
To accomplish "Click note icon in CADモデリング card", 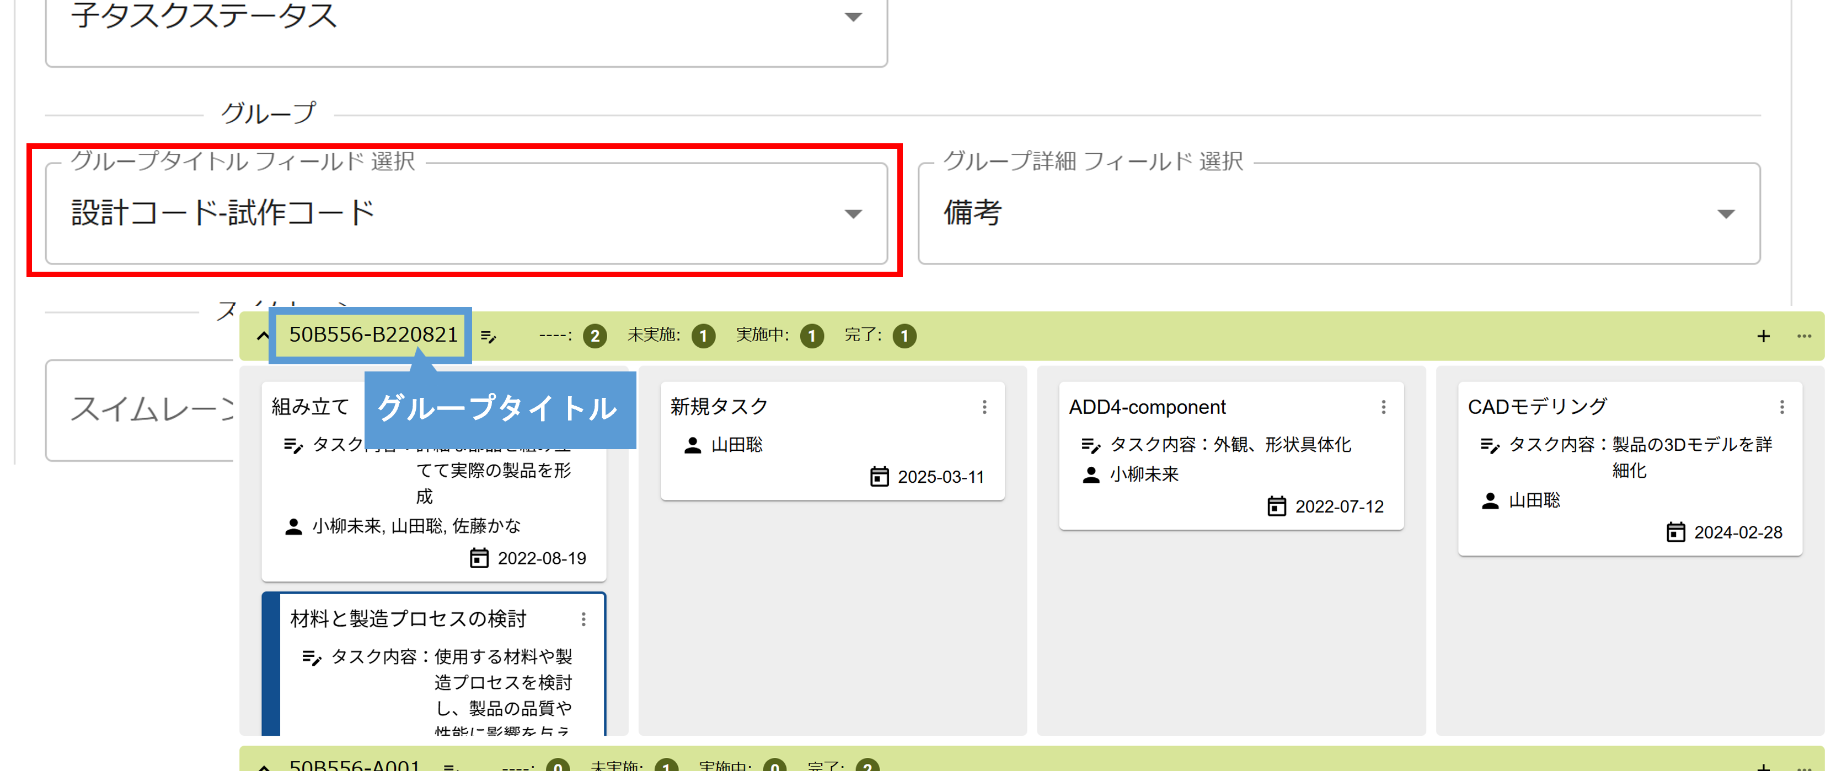I will pos(1490,445).
